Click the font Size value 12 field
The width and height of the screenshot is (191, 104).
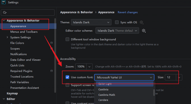click(170, 77)
